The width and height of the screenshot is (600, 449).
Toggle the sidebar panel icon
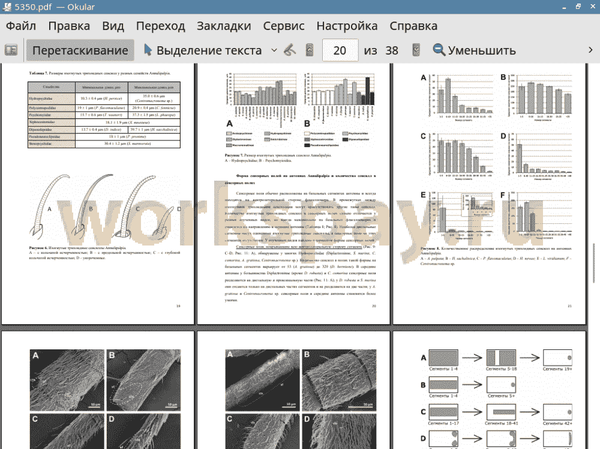coord(11,50)
